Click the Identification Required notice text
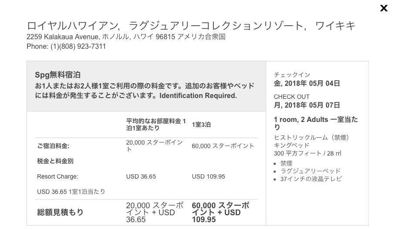Viewport: 395px width, 230px height. click(x=198, y=96)
